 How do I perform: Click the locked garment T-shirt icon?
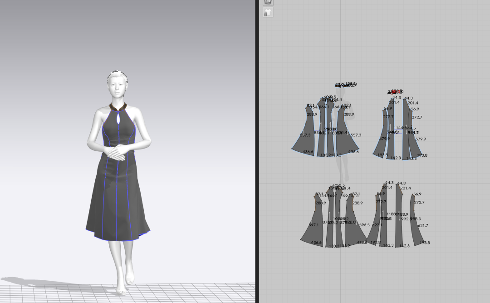pos(268,13)
